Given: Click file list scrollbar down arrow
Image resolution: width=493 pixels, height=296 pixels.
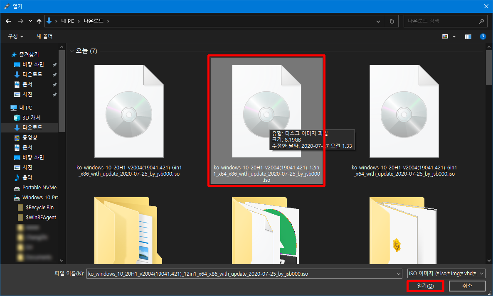Looking at the screenshot, I should (489, 261).
